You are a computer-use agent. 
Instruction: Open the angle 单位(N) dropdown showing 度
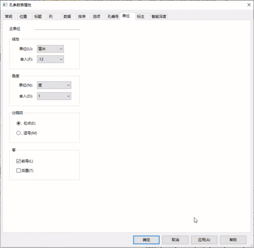54,85
